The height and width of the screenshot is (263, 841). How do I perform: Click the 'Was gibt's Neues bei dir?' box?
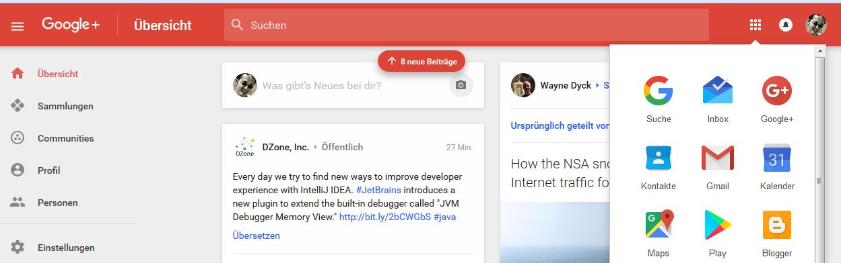click(x=322, y=85)
